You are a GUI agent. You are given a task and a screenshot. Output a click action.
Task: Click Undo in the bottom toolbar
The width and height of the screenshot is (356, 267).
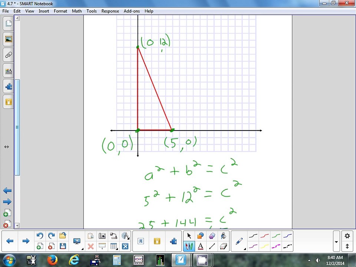40,236
